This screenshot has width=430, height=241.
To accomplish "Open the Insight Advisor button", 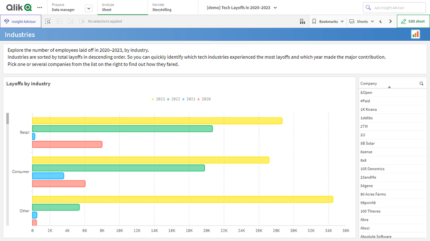I will [x=21, y=21].
